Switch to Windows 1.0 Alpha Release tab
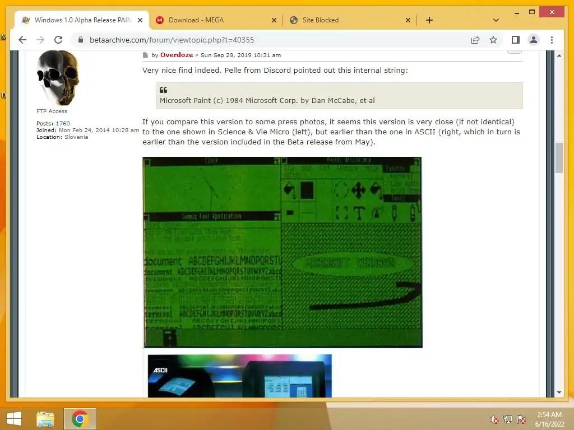574x430 pixels. 82,20
